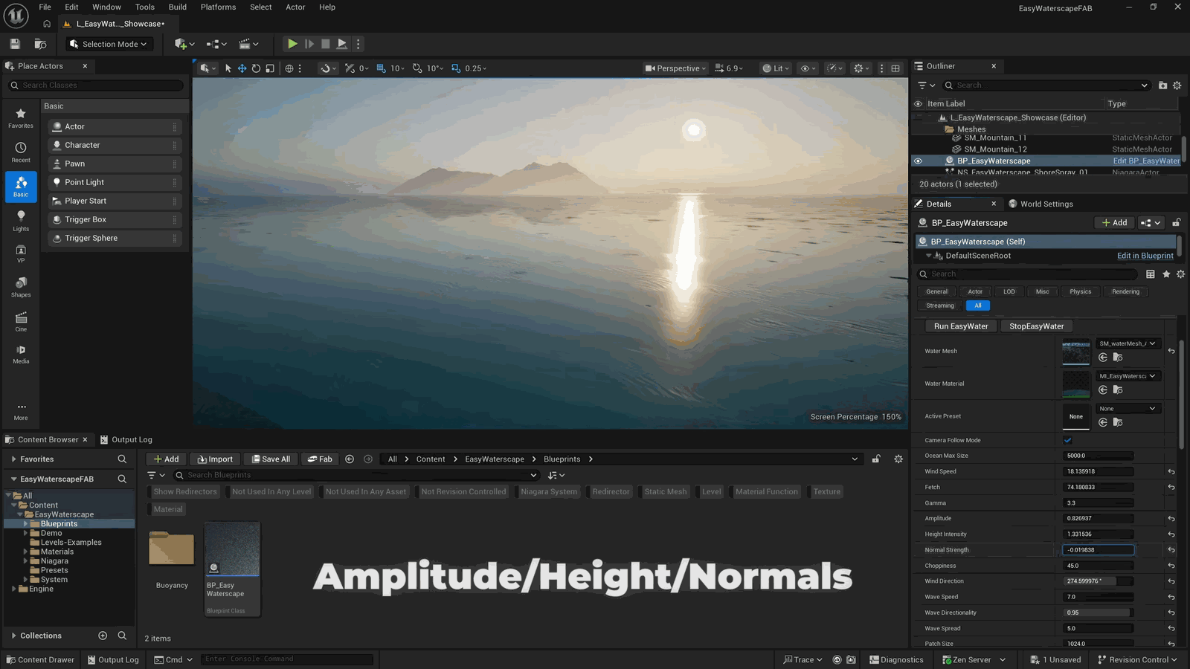Adjust the Wind Direction slider field
The width and height of the screenshot is (1190, 669).
click(1099, 581)
